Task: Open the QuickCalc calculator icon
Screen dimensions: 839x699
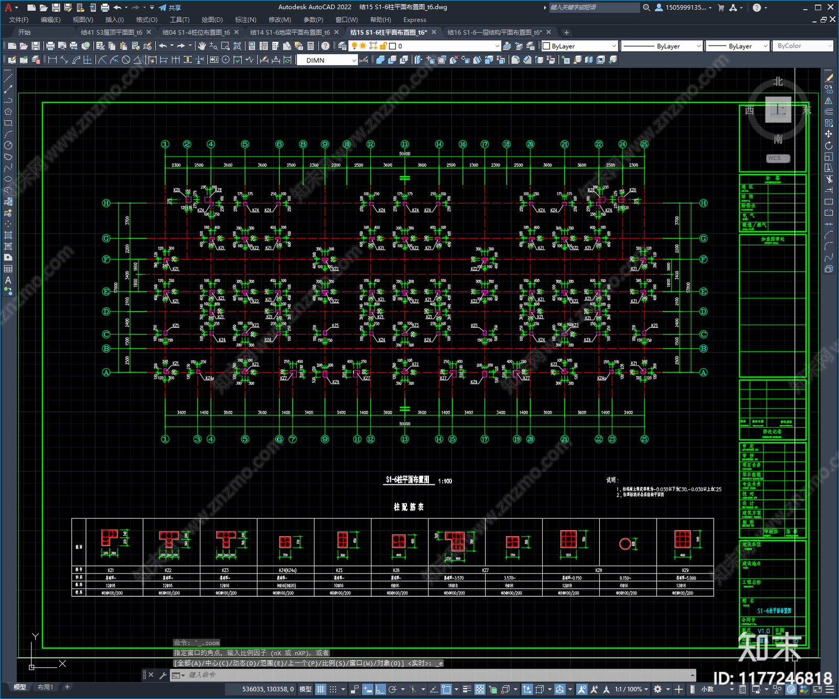Action: (310, 46)
